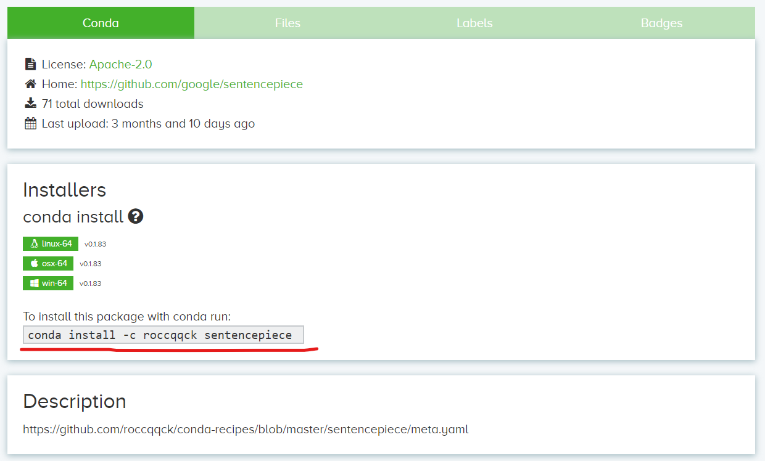Click the license document icon
The image size is (765, 461).
pos(30,63)
